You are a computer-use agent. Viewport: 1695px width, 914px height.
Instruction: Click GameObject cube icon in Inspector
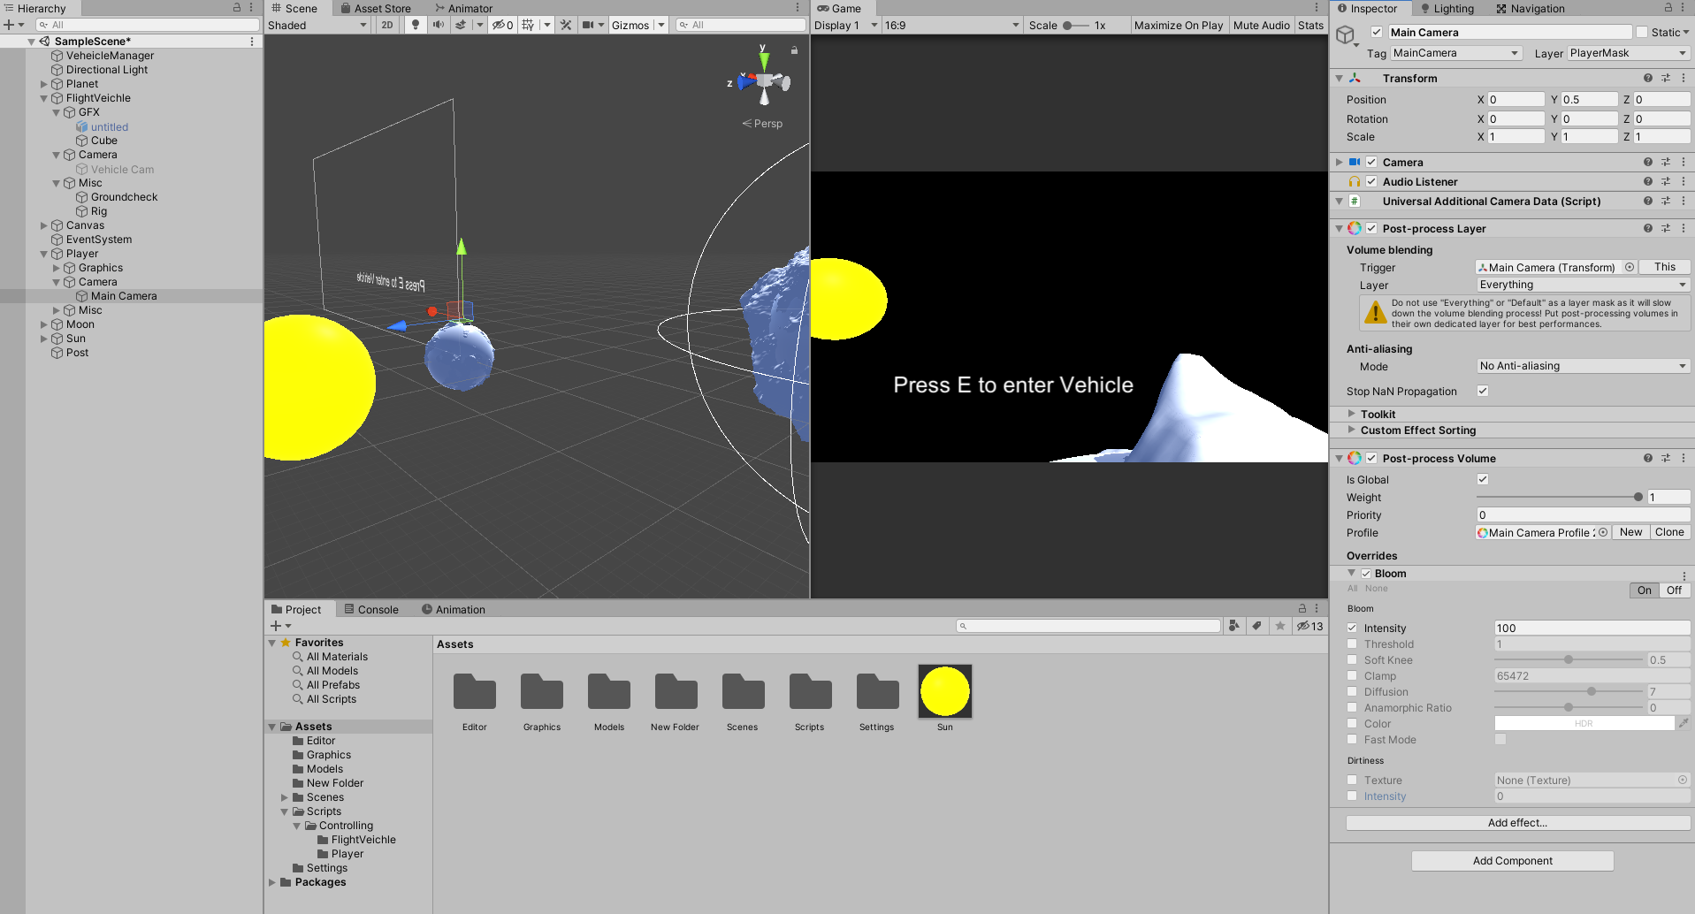pyautogui.click(x=1346, y=35)
